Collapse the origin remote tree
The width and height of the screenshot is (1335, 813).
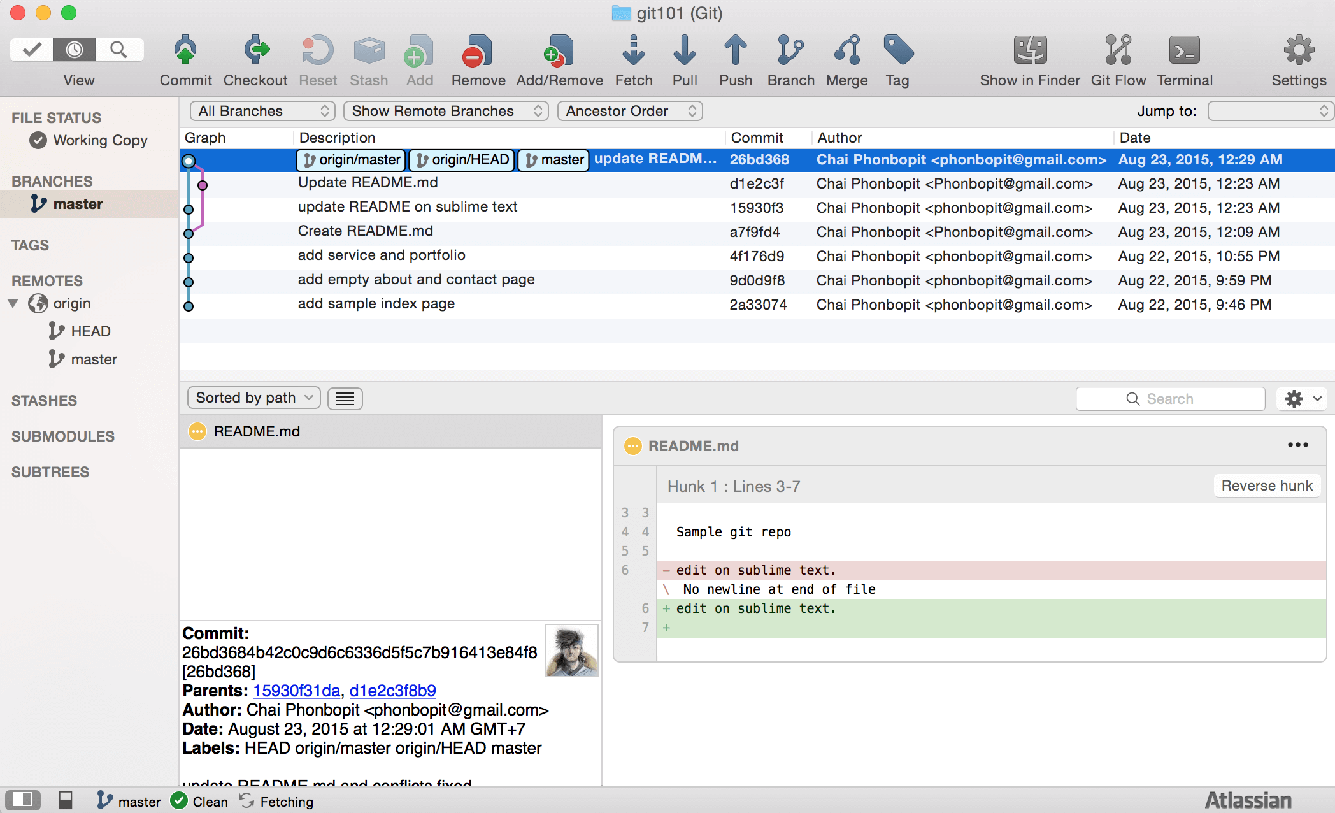coord(13,303)
